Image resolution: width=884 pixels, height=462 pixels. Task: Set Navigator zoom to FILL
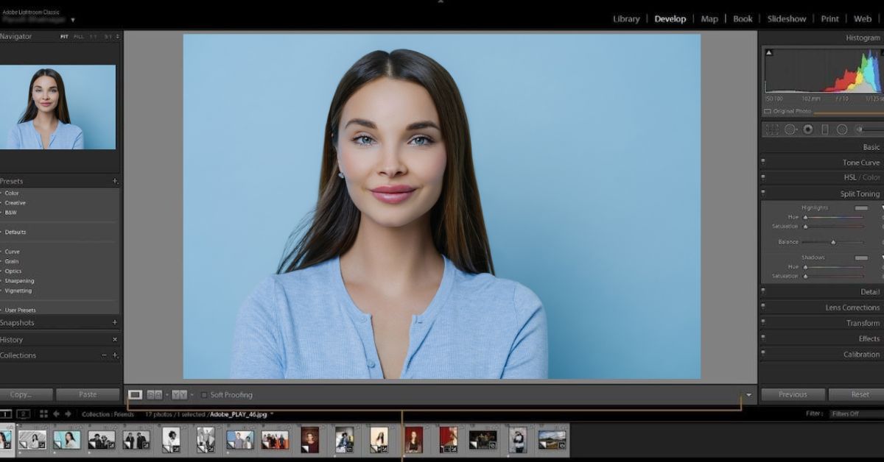click(x=79, y=36)
